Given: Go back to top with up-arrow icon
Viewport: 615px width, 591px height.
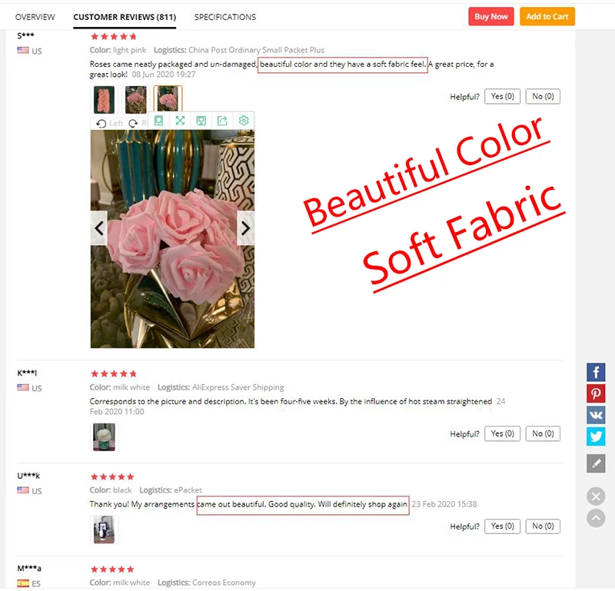Looking at the screenshot, I should [596, 518].
